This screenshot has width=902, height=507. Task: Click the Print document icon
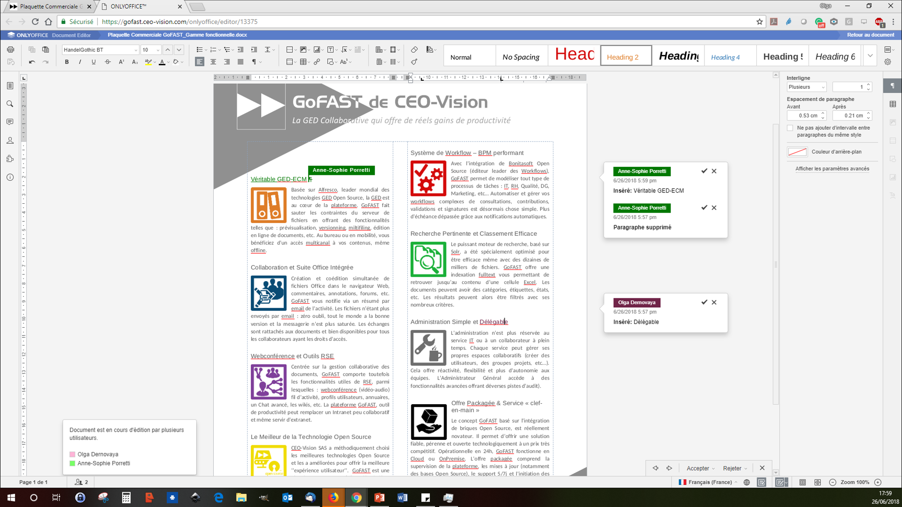[10, 50]
